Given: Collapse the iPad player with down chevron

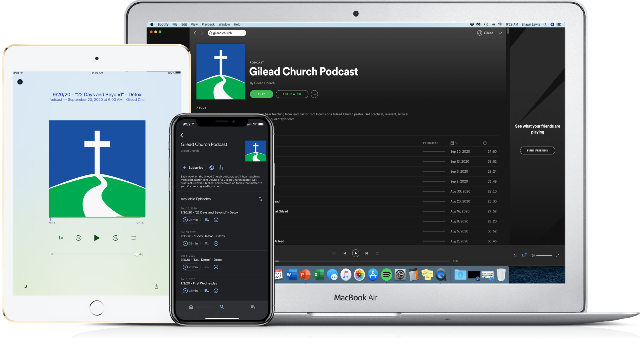Looking at the screenshot, I should (20, 82).
